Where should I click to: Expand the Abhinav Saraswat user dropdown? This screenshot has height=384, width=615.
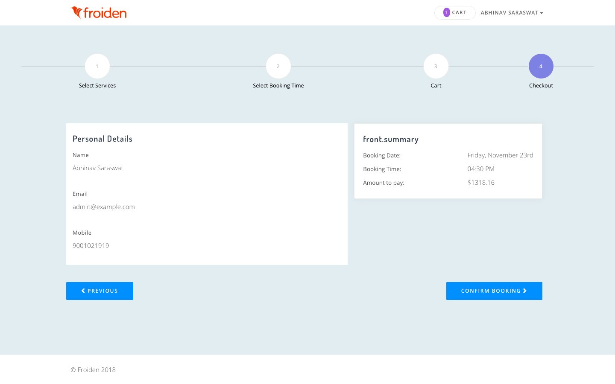pyautogui.click(x=509, y=13)
